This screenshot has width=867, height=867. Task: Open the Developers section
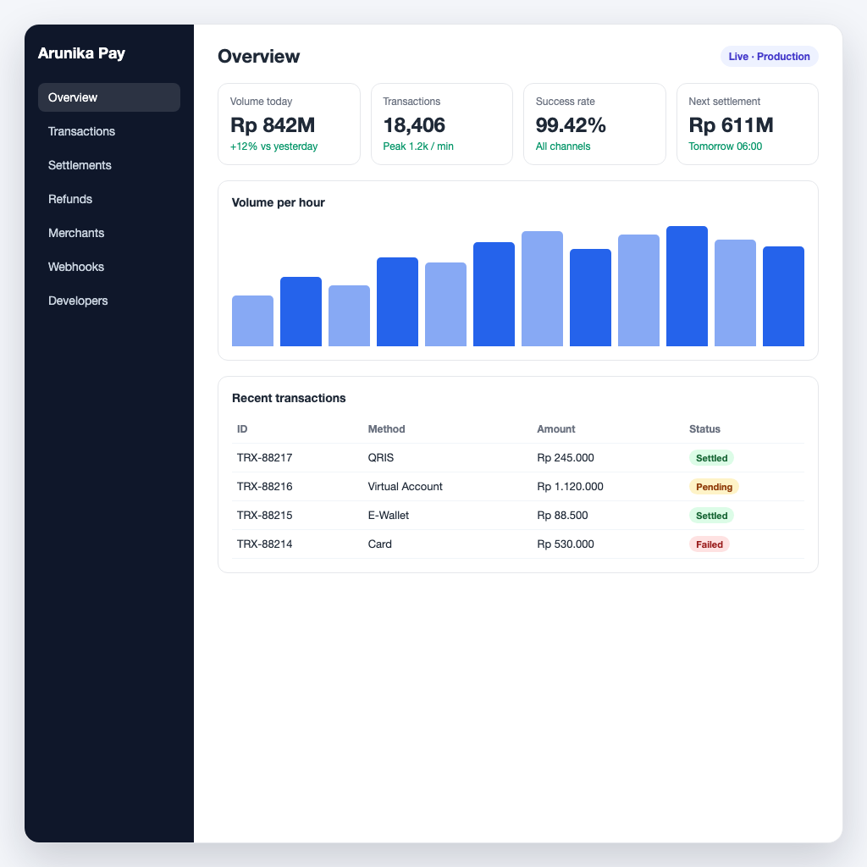[109, 301]
